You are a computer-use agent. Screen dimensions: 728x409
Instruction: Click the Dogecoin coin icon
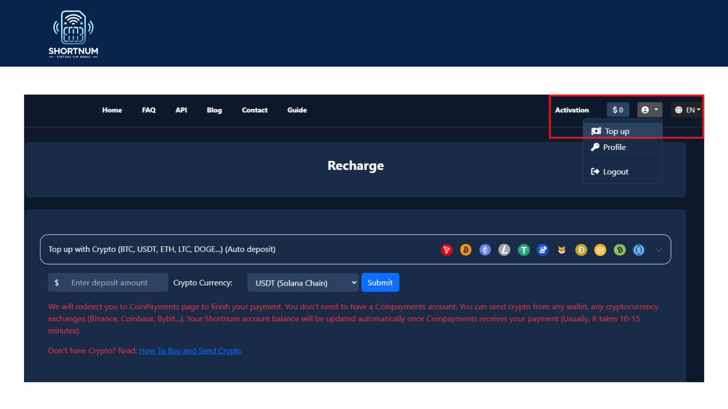(x=581, y=250)
